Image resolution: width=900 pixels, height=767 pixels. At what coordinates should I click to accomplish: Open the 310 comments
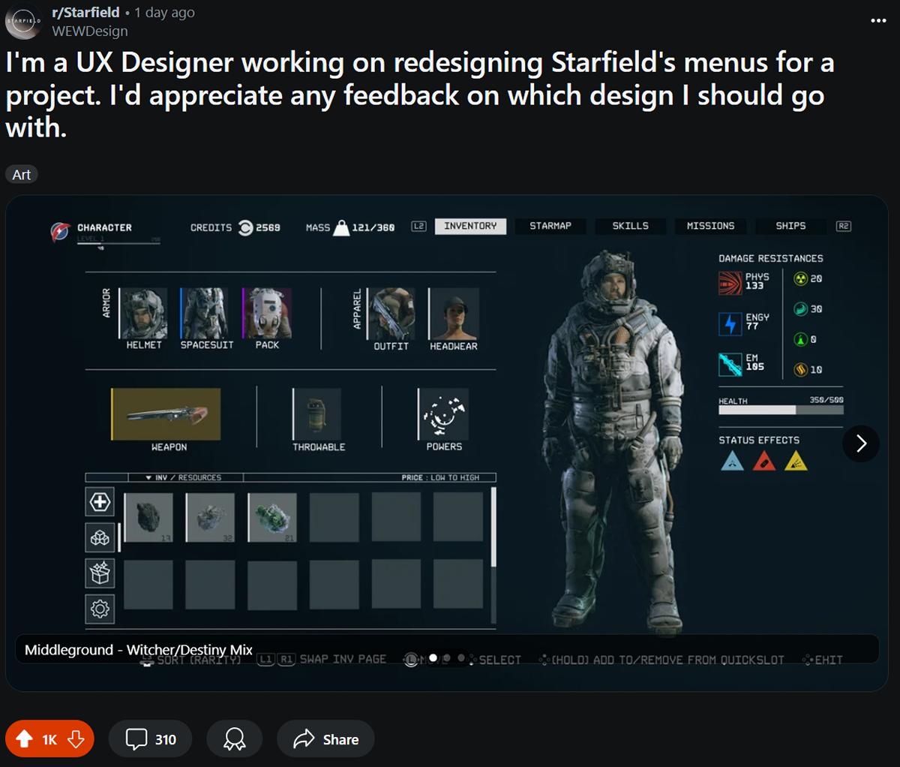pyautogui.click(x=151, y=739)
